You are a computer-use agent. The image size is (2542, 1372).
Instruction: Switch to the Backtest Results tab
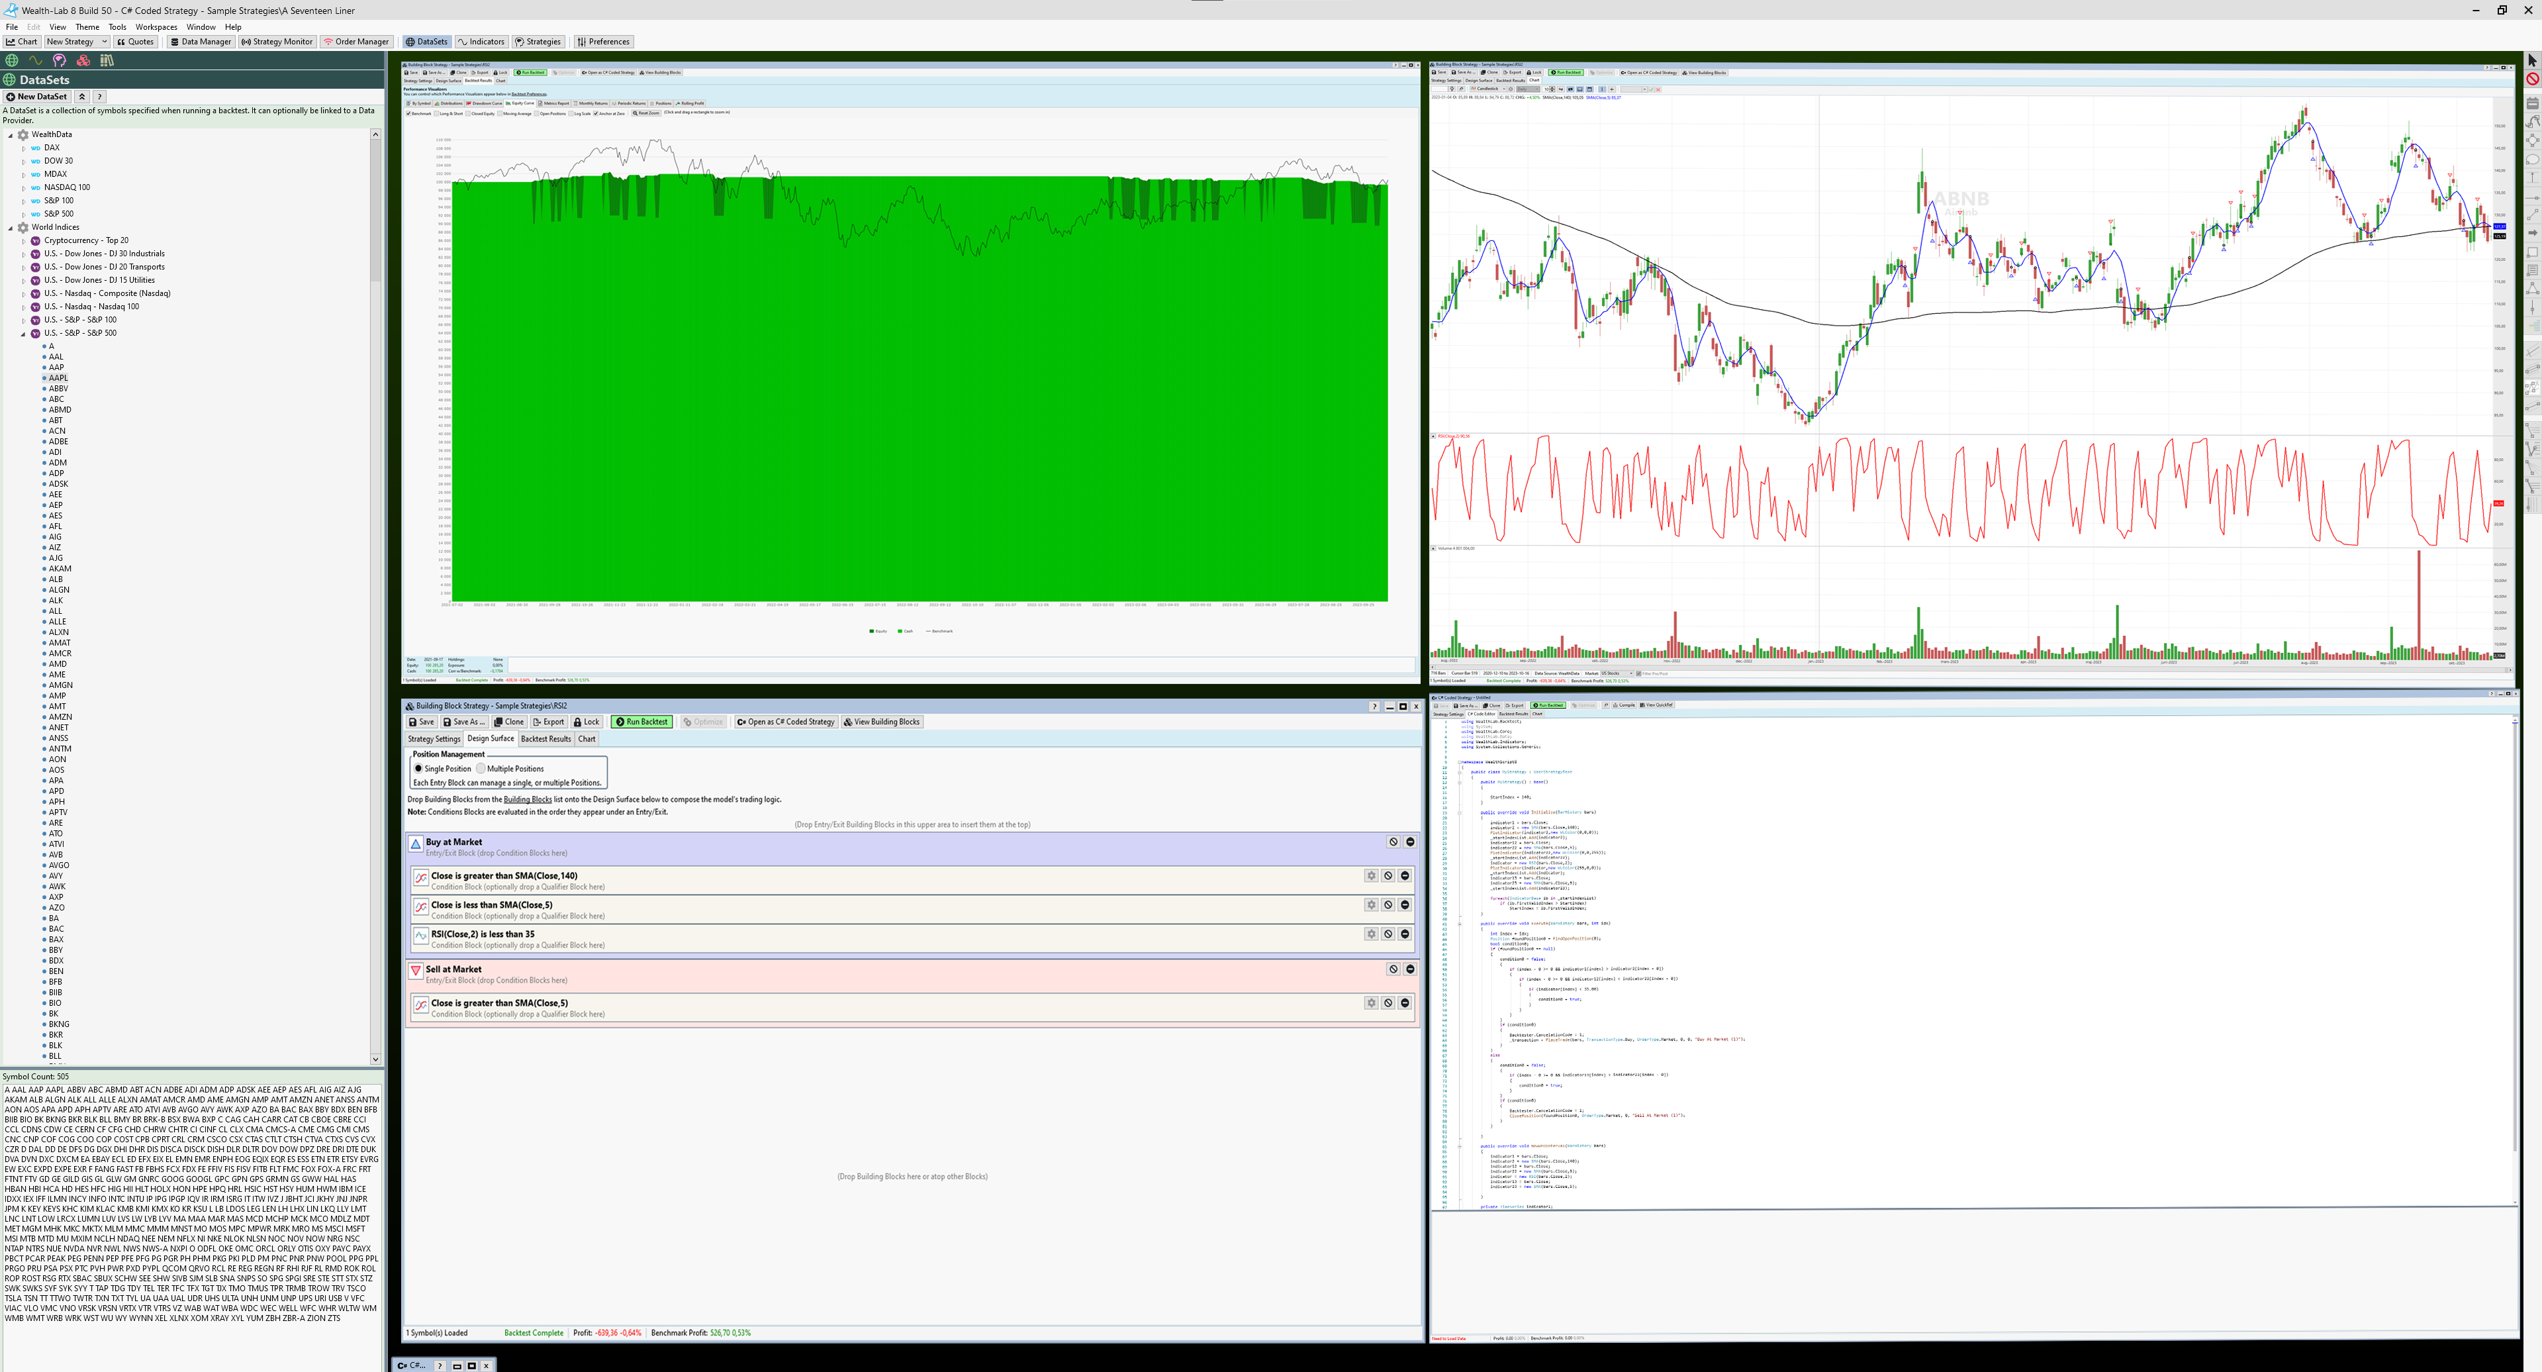[545, 739]
